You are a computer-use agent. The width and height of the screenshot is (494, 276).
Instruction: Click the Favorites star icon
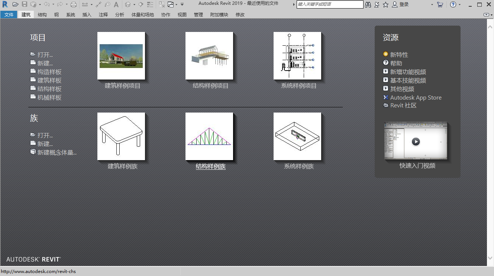tap(385, 4)
